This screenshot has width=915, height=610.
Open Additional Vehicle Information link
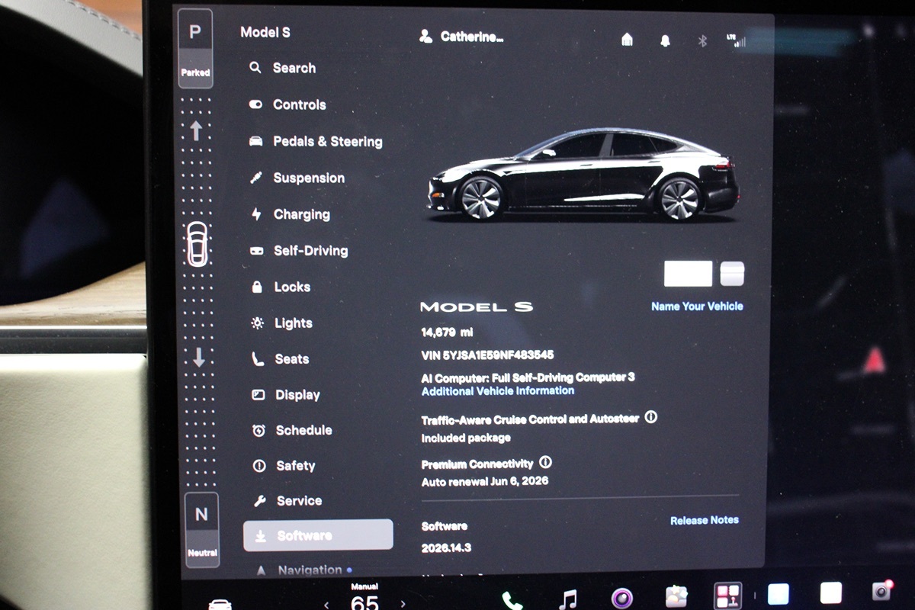(498, 390)
